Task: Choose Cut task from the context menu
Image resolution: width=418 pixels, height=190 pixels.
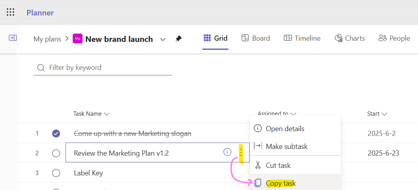Action: tap(295, 165)
